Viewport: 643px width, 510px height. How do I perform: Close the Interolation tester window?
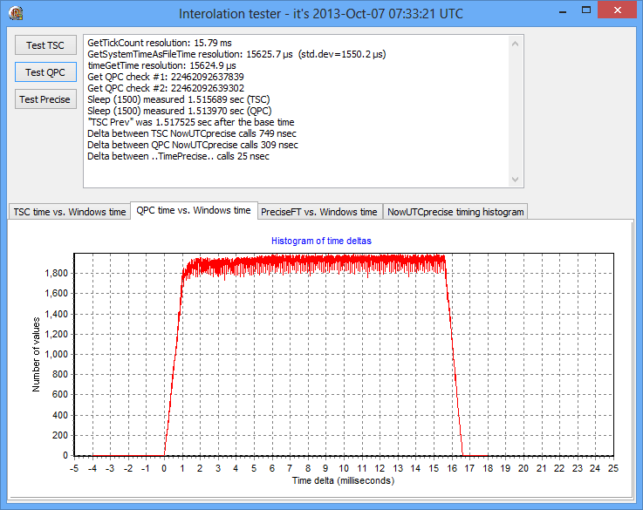[x=618, y=10]
